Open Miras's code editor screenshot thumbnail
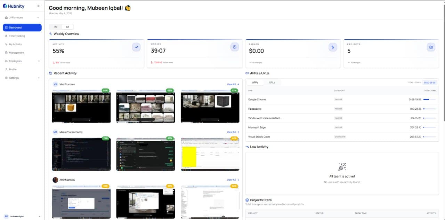 (81, 154)
